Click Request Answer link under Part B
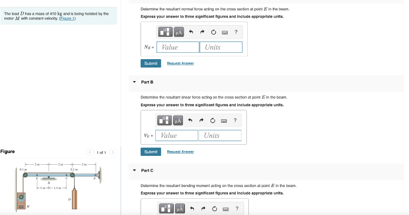409x215 pixels. (180, 151)
